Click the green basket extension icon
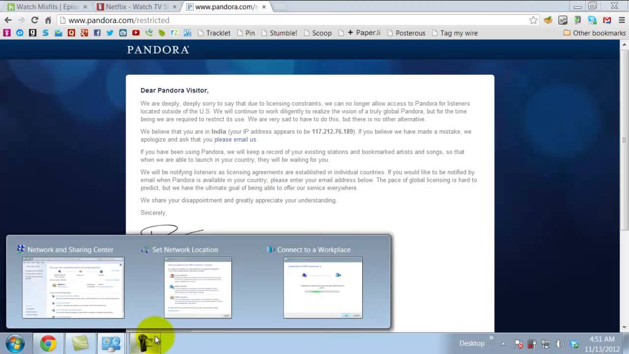 coord(548,20)
